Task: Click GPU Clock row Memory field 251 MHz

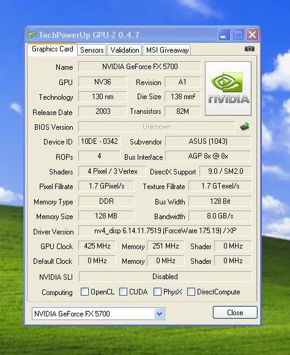Action: coord(166,246)
